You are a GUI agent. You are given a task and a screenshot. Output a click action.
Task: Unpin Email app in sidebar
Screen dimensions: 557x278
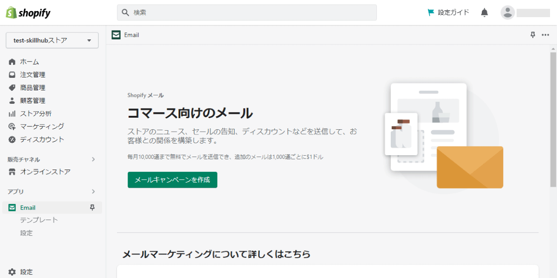(92, 208)
